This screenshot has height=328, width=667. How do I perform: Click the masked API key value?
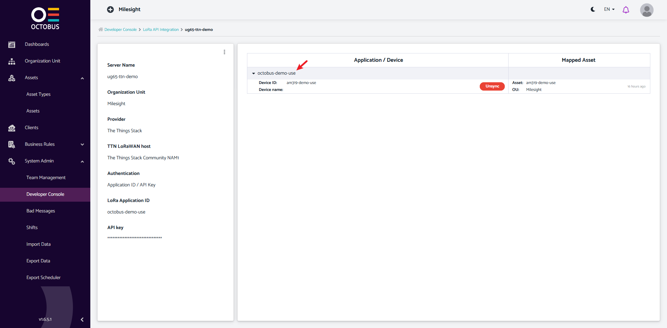[x=135, y=238]
